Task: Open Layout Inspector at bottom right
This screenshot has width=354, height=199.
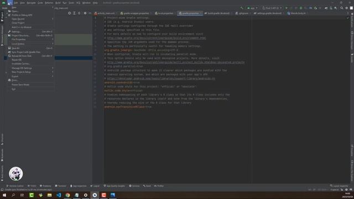Action: 339,186
